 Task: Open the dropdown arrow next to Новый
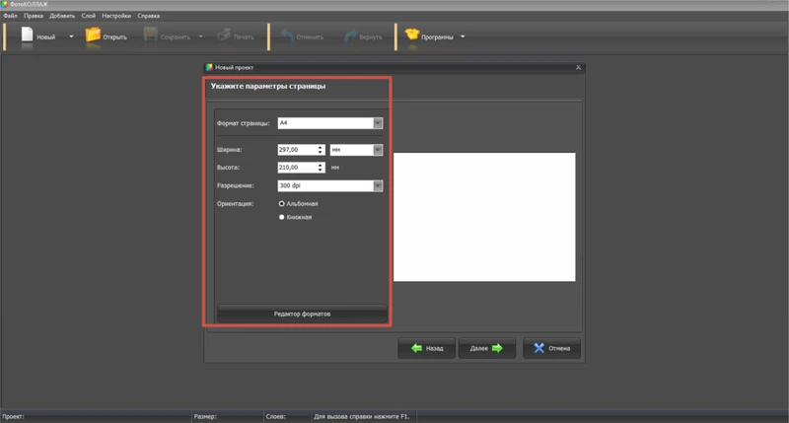[71, 36]
